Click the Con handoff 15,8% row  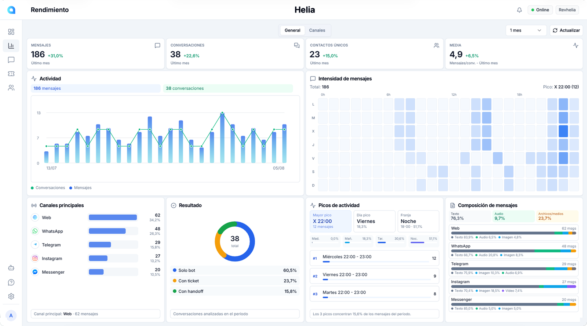pyautogui.click(x=235, y=291)
